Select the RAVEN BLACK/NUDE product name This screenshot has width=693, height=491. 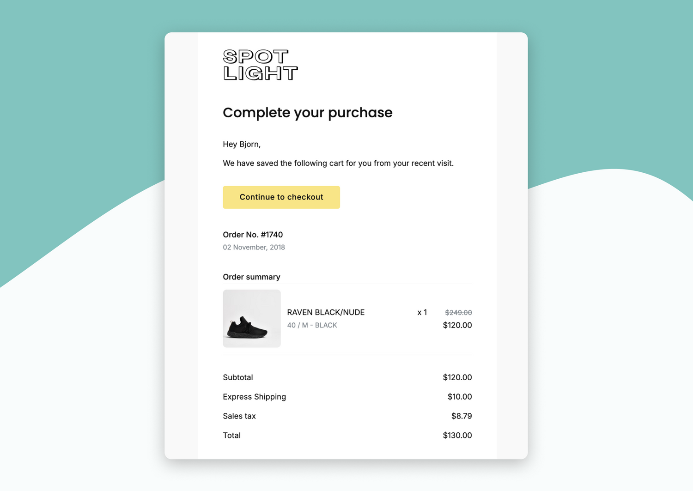[x=325, y=312]
